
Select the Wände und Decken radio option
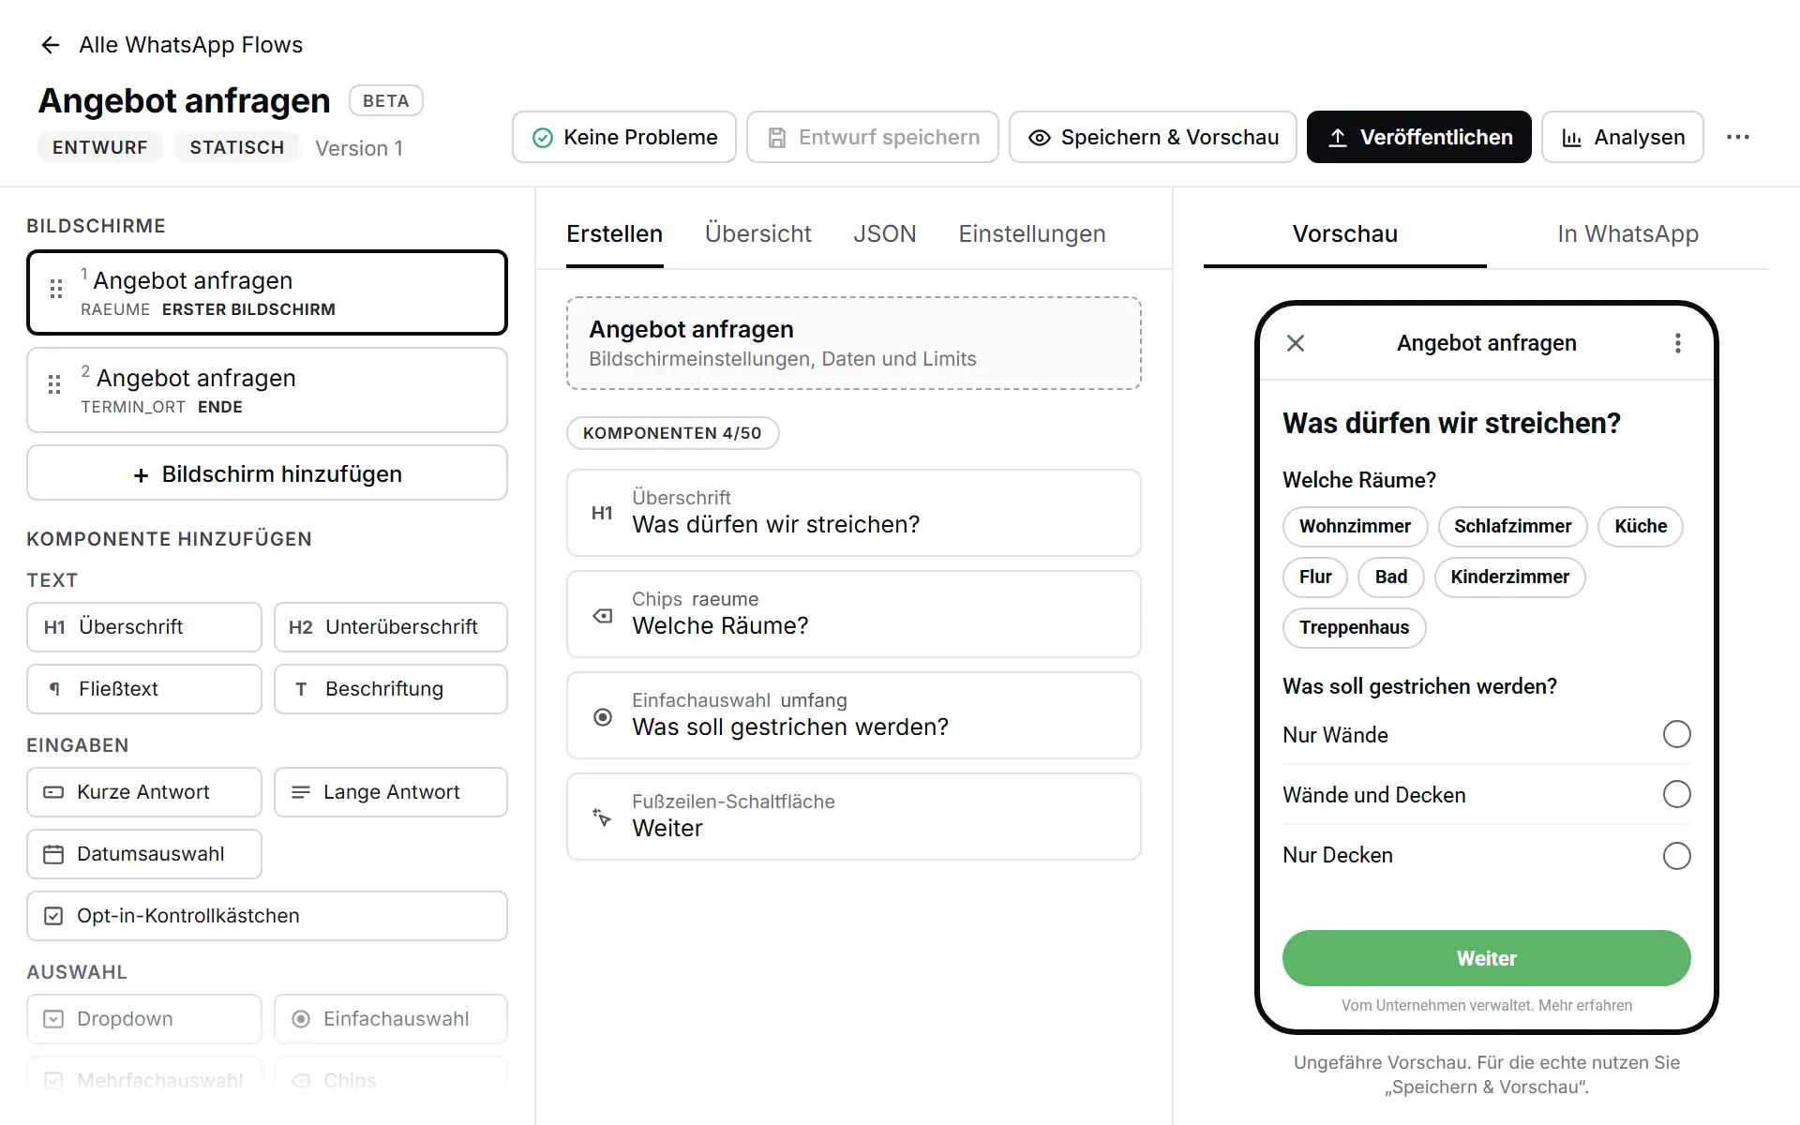[x=1676, y=794]
